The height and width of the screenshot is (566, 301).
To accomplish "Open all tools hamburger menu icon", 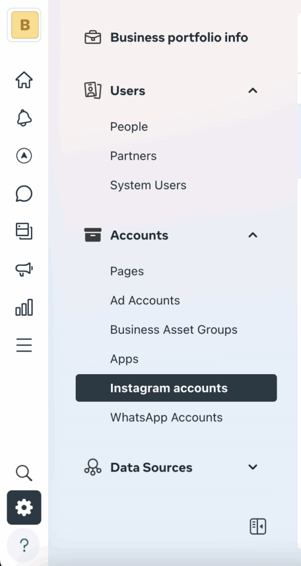I will click(24, 345).
